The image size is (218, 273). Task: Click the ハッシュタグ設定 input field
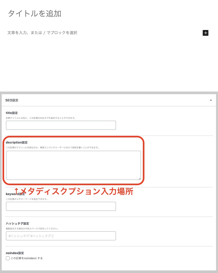[x=61, y=236]
